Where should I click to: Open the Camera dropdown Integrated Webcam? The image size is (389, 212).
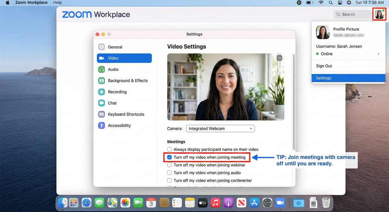tap(220, 129)
